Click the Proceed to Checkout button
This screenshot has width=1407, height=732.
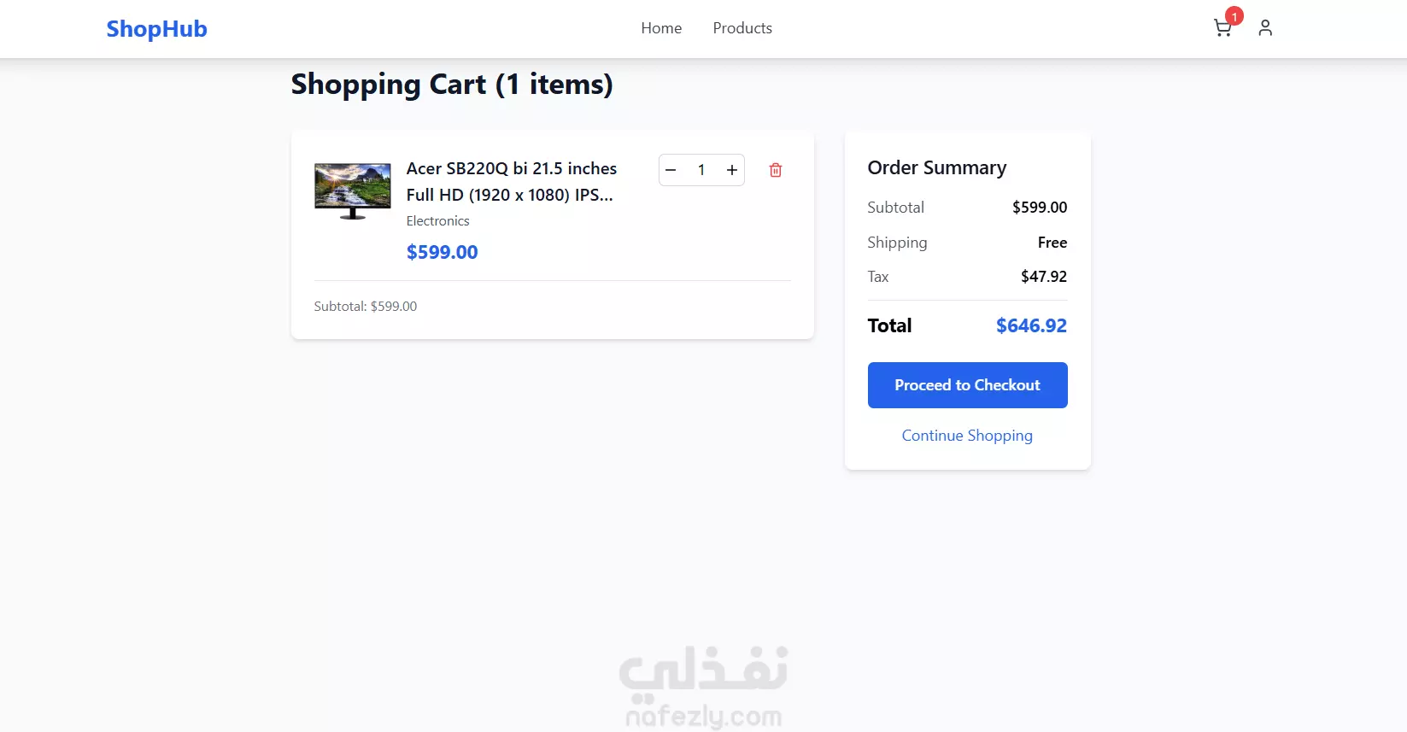[967, 385]
